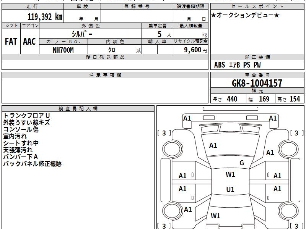Click the 後日発送部品 header

click(105, 57)
